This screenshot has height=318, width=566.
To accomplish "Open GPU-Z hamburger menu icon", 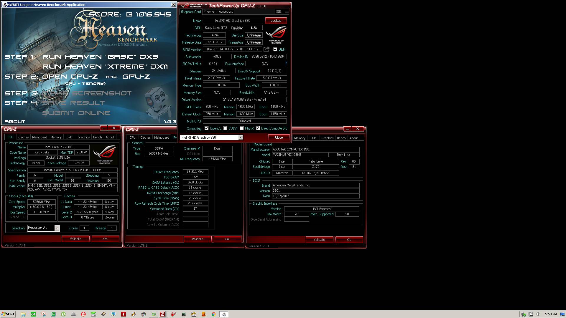I will pos(287,11).
